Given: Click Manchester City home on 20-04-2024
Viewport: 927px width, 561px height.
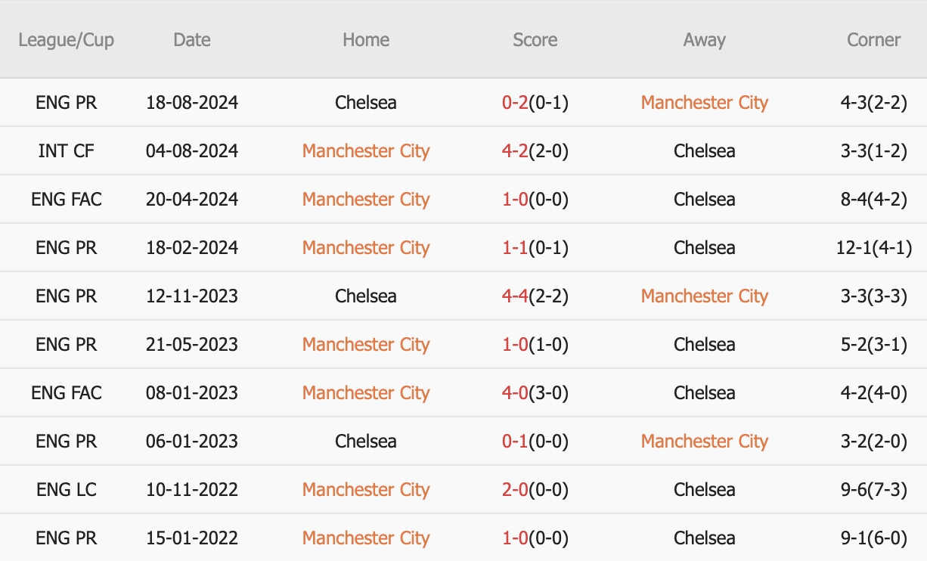Looking at the screenshot, I should click(x=366, y=199).
